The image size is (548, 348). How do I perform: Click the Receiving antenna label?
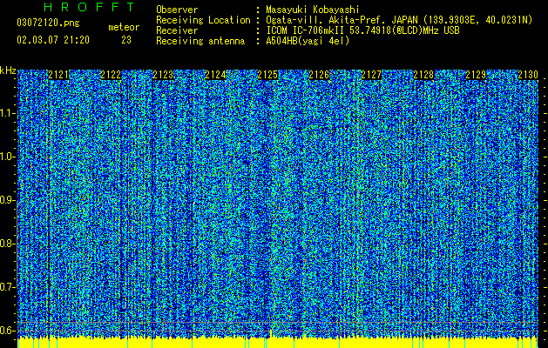tap(200, 41)
